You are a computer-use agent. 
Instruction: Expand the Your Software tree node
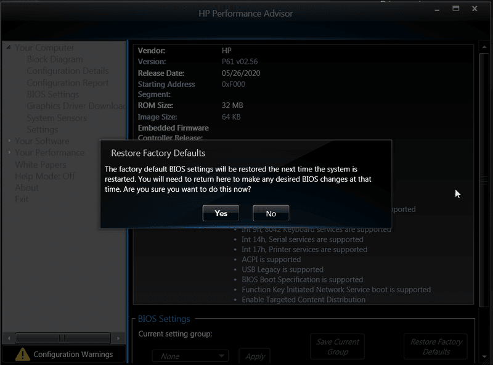pyautogui.click(x=9, y=141)
